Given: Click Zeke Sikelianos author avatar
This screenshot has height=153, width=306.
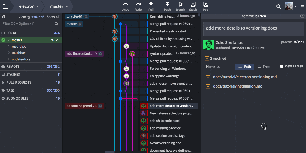Looking at the screenshot, I should click(208, 45).
